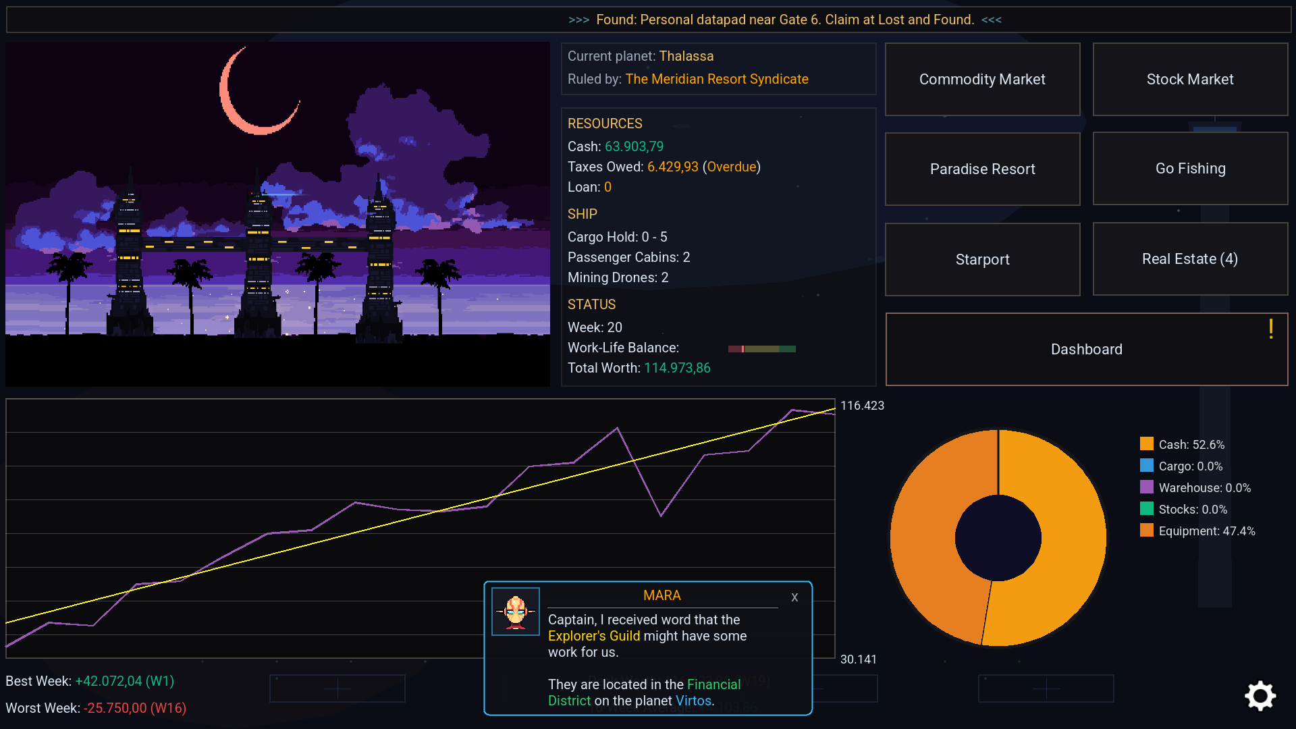1296x729 pixels.
Task: Open settings gear icon
Action: [1260, 696]
